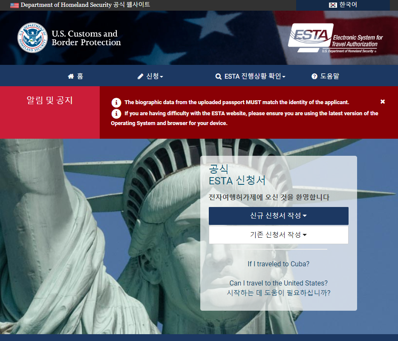Click the question mark help icon
Viewport: 398px width, 341px height.
[x=314, y=76]
